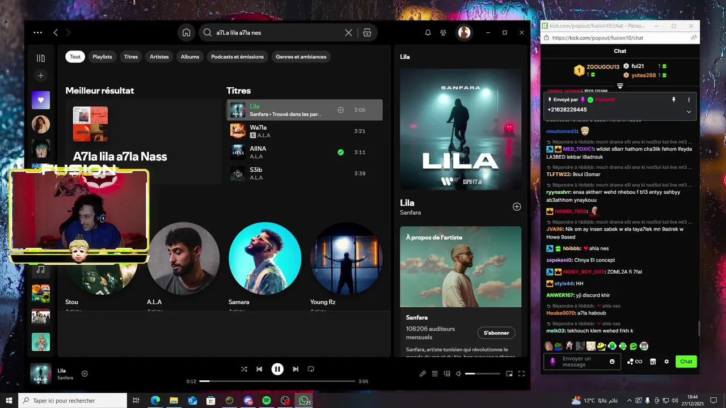Open A7la lila a7la Nass best result

pyautogui.click(x=143, y=142)
